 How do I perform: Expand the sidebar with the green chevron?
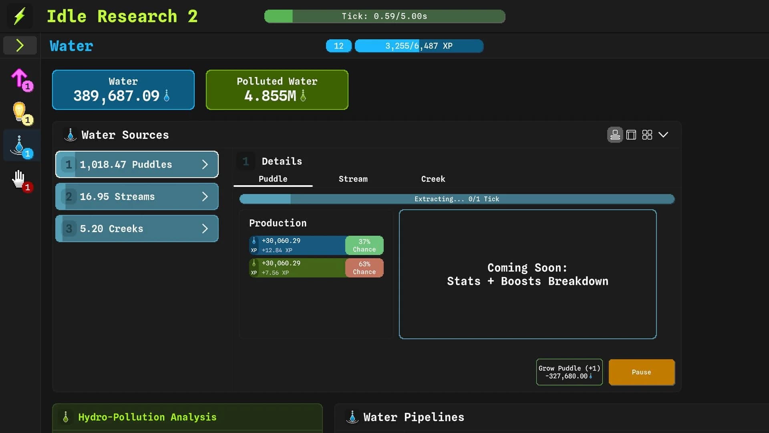point(20,45)
